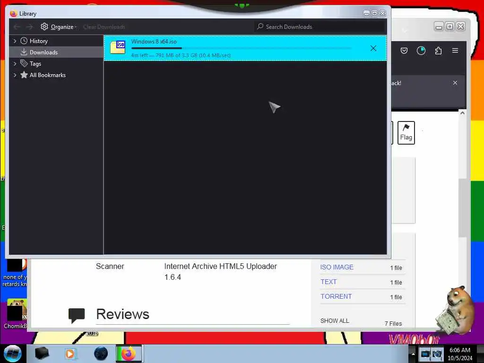The width and height of the screenshot is (484, 363).
Task: Open Firefox extensions puzzle icon
Action: [438, 51]
